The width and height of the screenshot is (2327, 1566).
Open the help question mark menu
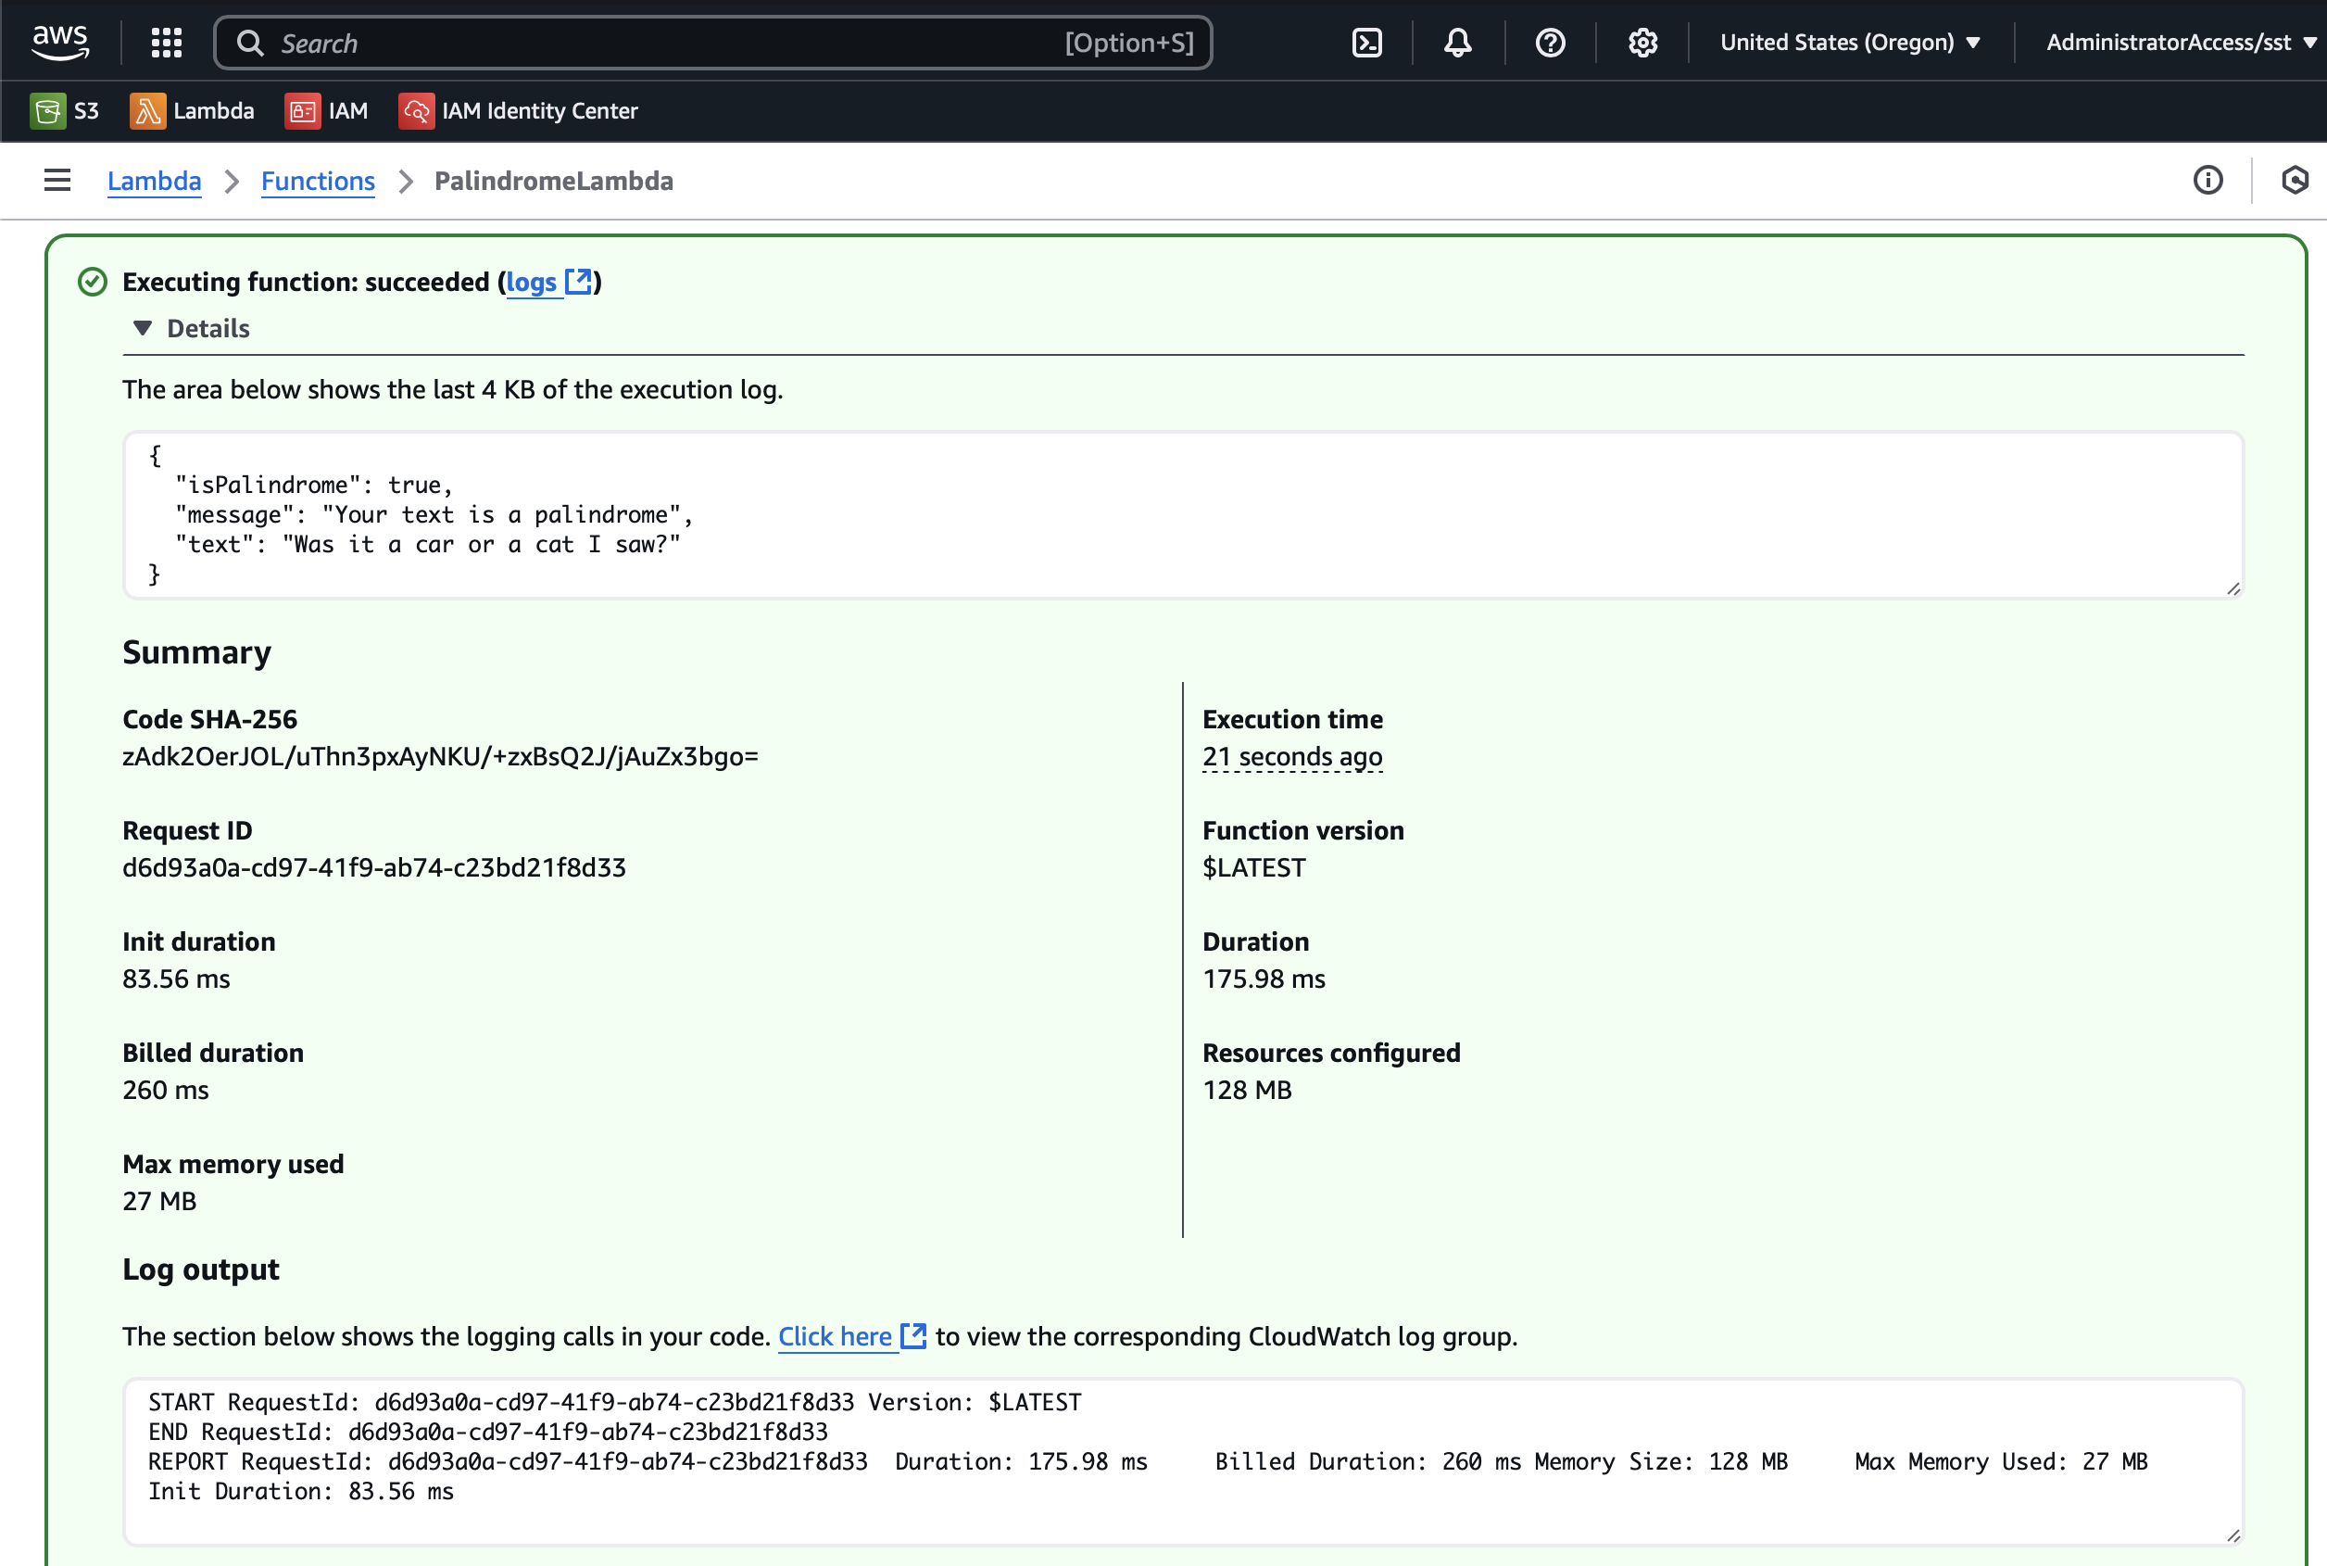pos(1550,42)
